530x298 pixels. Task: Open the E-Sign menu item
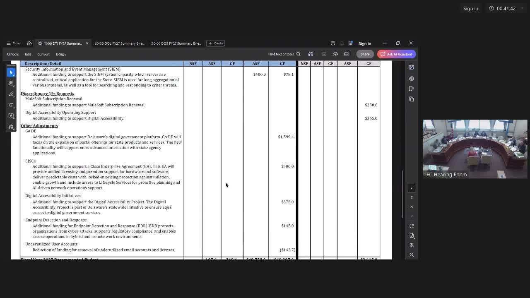click(x=61, y=54)
